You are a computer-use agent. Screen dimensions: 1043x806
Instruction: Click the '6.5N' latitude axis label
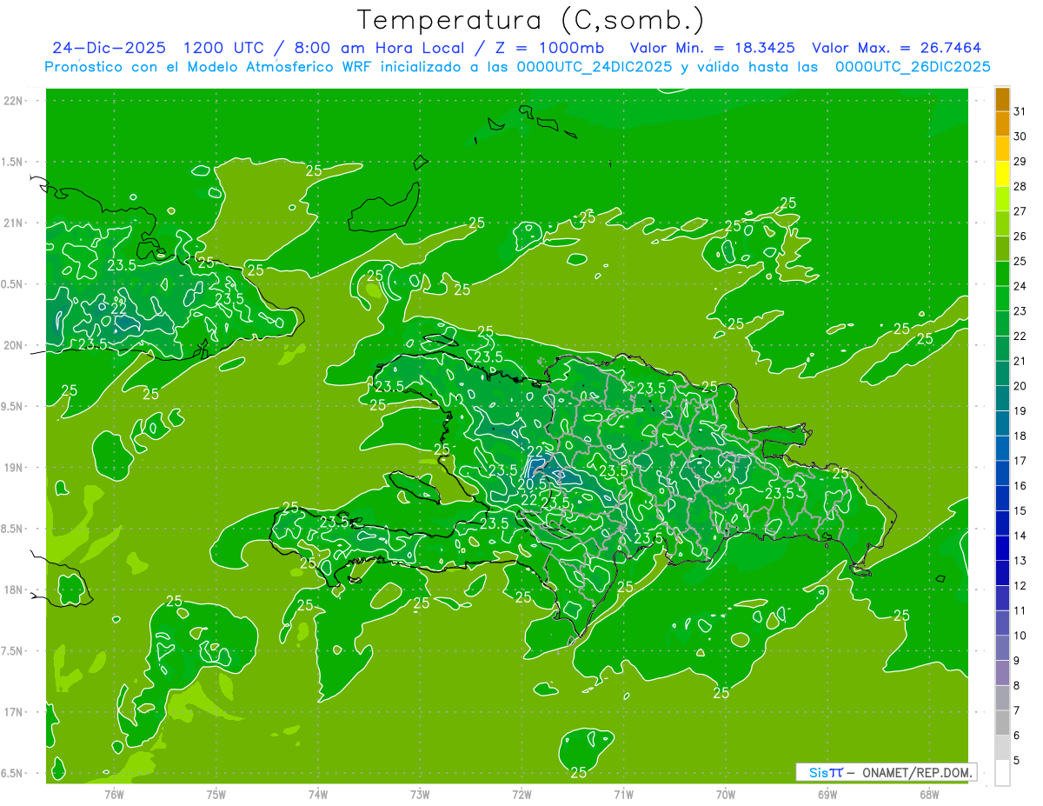[13, 774]
